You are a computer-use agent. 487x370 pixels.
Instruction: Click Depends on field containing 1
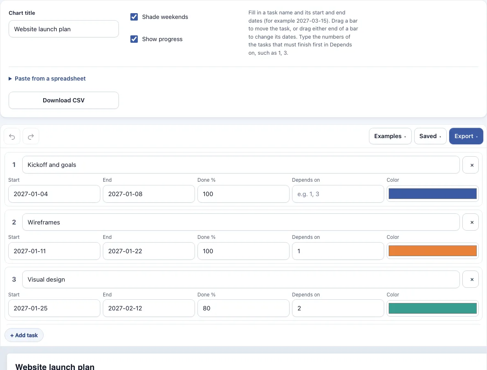pos(338,251)
